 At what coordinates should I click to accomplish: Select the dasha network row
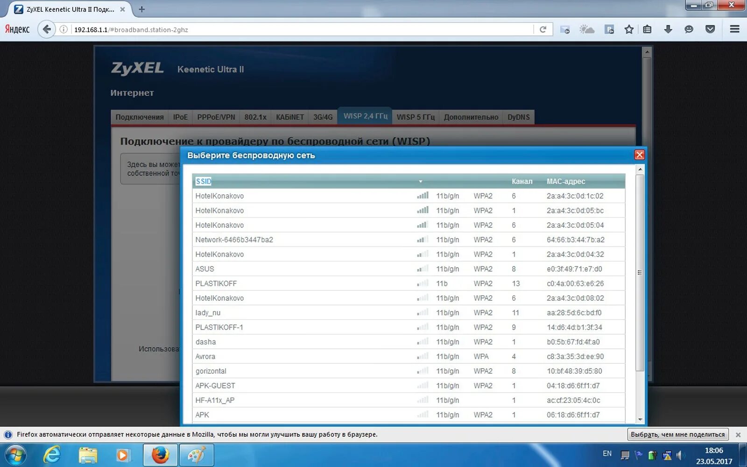(409, 342)
